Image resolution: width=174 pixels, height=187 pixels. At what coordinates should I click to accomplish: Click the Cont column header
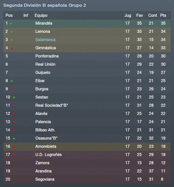click(153, 15)
